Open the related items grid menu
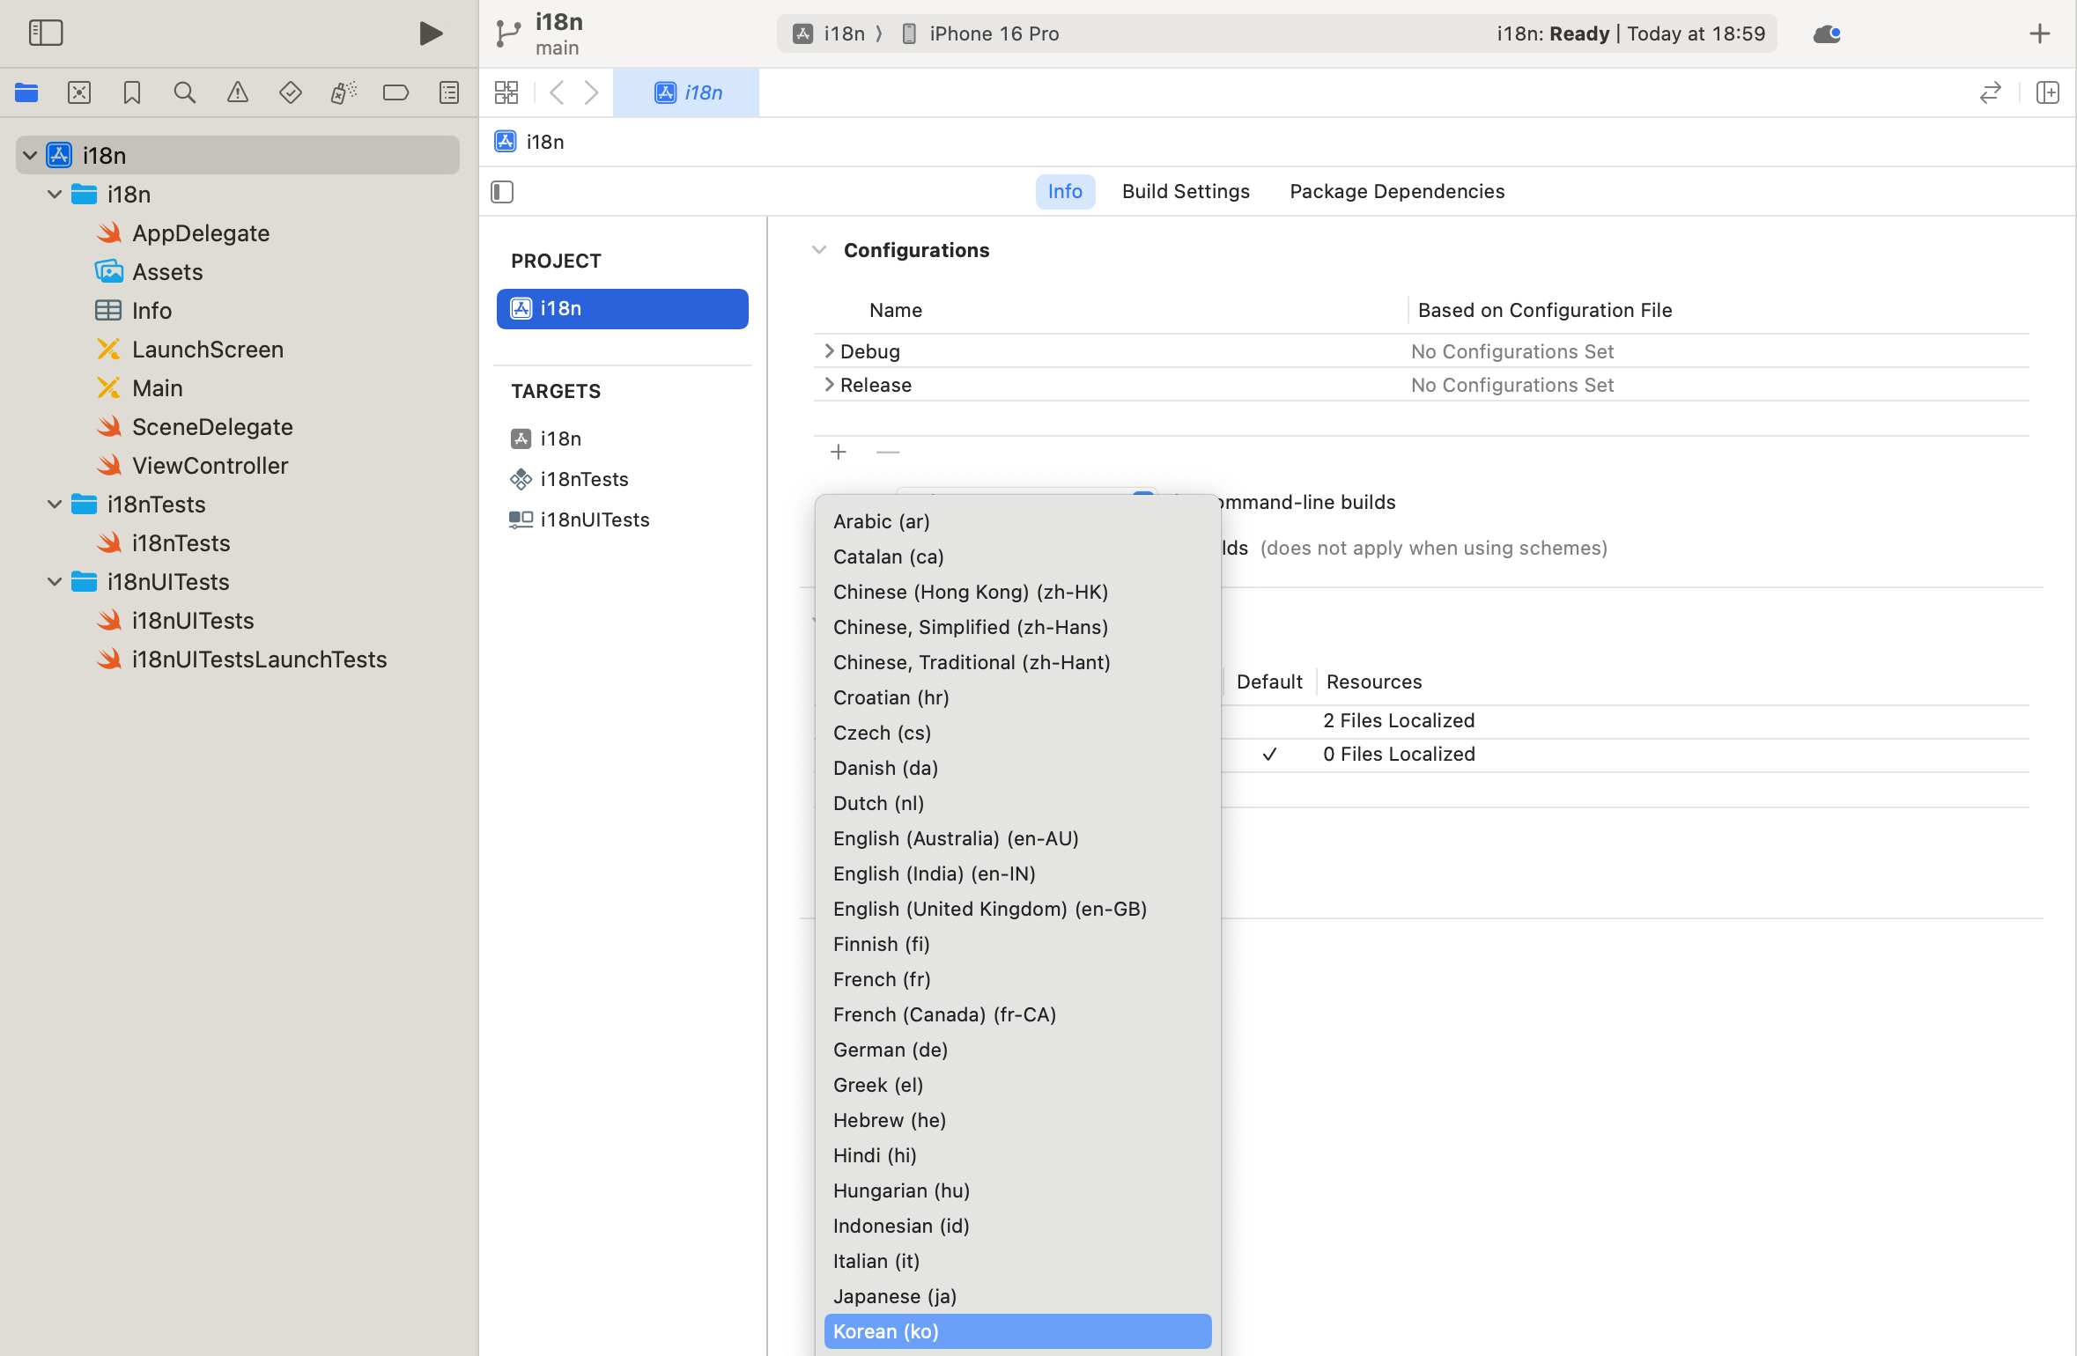This screenshot has width=2077, height=1356. [x=506, y=92]
